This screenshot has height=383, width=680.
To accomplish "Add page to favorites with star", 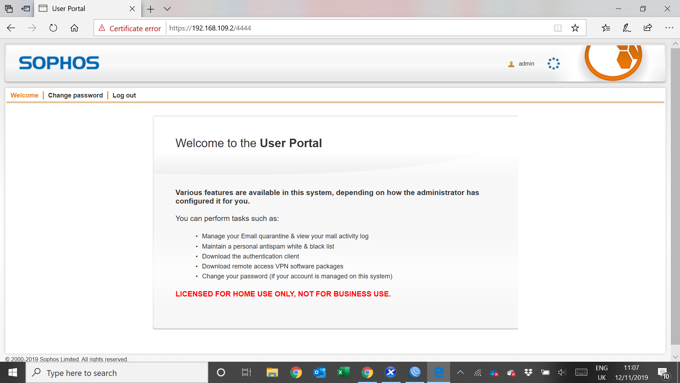I will (575, 28).
